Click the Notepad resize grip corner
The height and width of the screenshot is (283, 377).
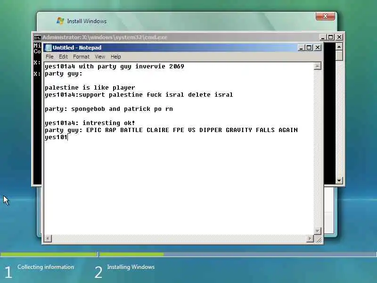319,240
